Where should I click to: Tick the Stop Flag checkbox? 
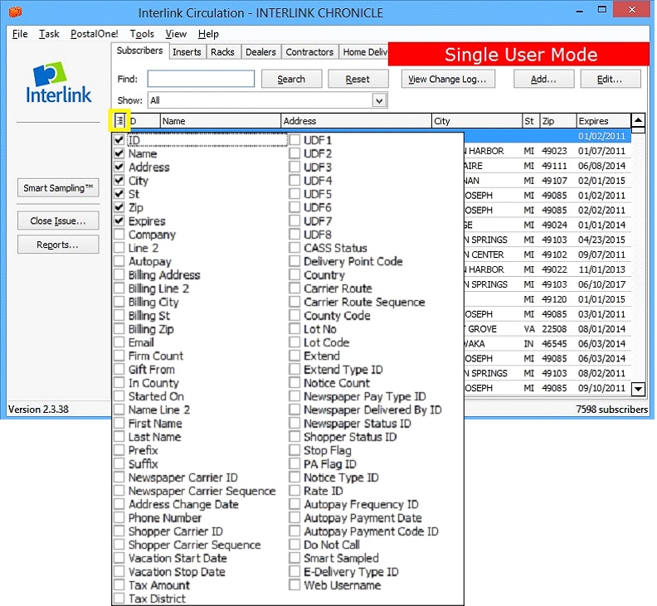click(x=294, y=450)
